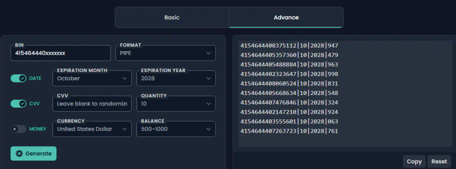The image size is (456, 169).
Task: Open the Currency dropdown showing United States Dollar
Action: pos(92,129)
